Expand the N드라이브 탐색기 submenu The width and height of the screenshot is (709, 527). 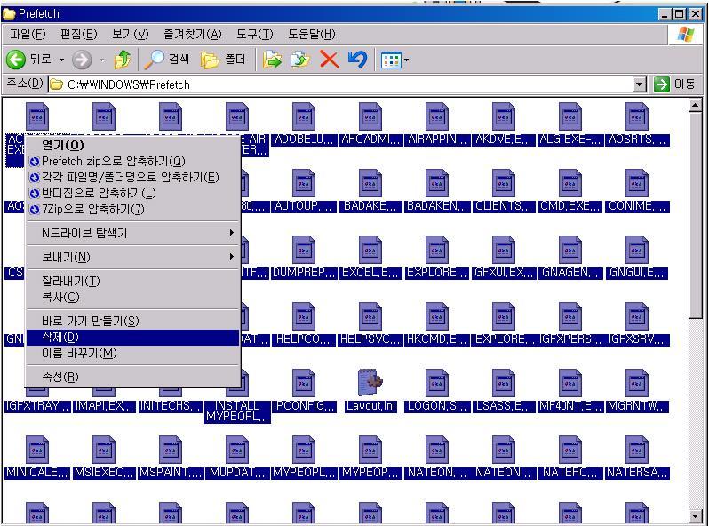pos(132,233)
